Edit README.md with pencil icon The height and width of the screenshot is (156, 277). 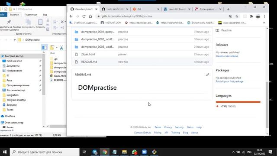207,75
